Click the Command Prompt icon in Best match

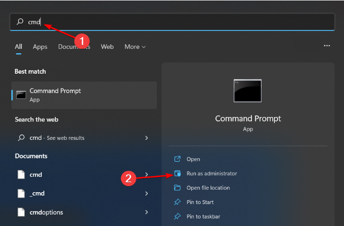click(x=21, y=95)
